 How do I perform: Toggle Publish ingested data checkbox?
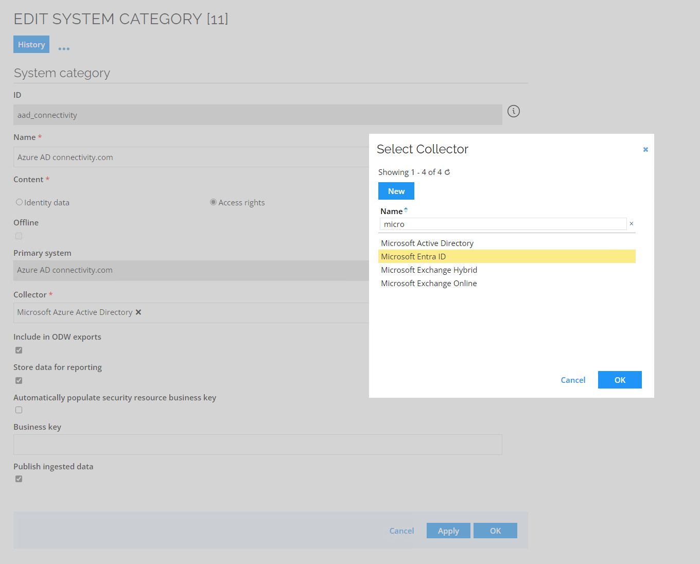tap(19, 479)
